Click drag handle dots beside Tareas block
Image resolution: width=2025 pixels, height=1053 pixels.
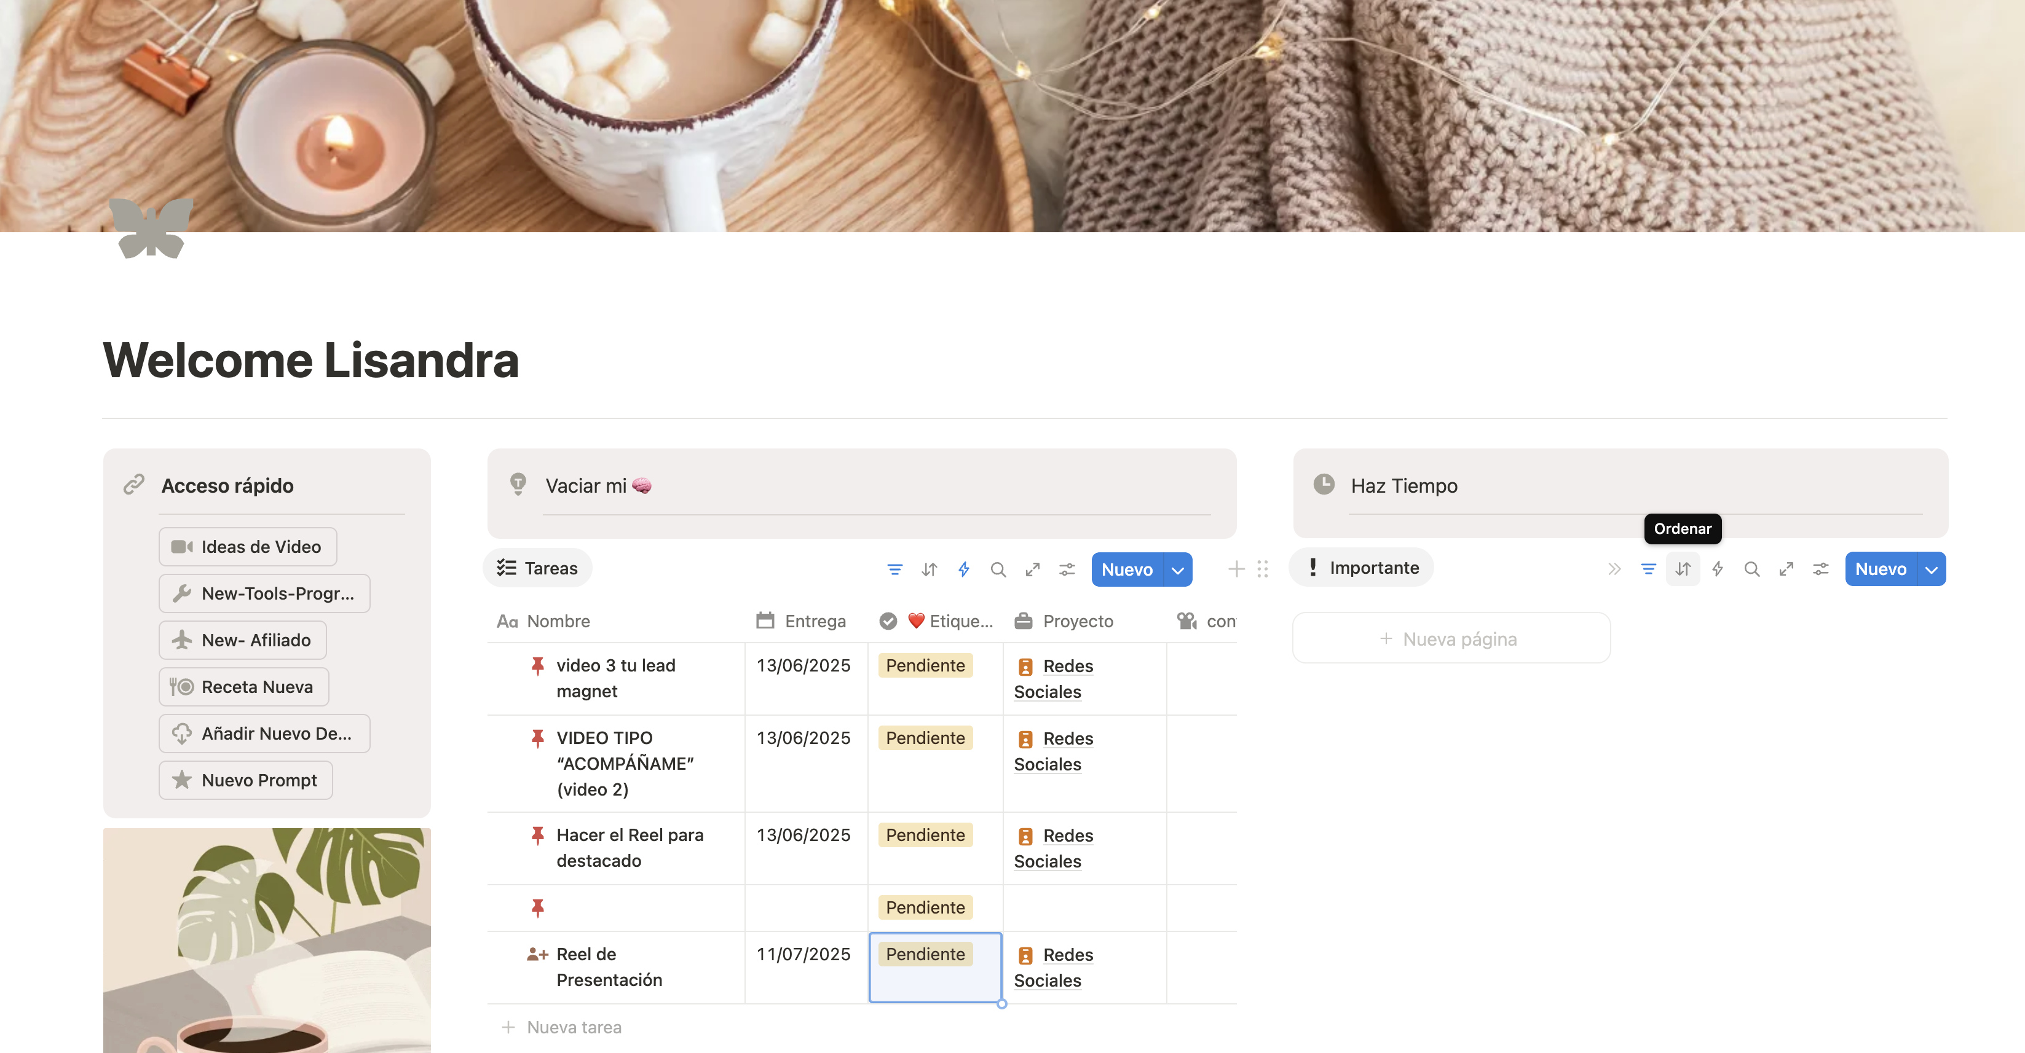[1263, 569]
